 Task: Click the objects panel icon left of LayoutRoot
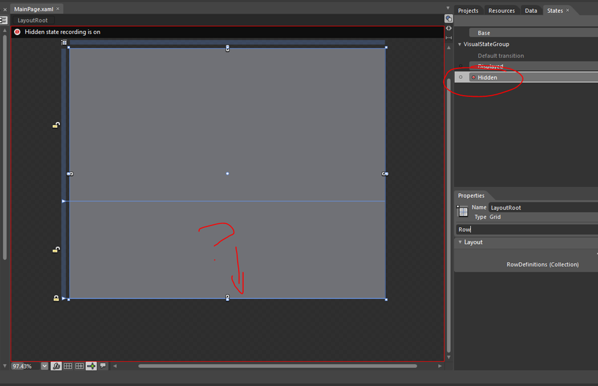4,20
